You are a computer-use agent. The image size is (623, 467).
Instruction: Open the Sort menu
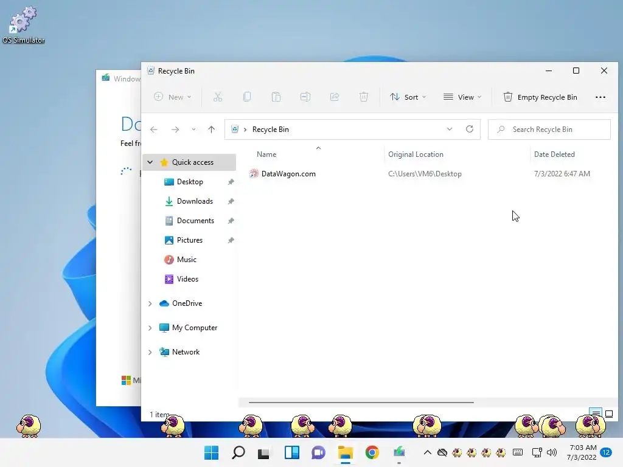coord(408,97)
